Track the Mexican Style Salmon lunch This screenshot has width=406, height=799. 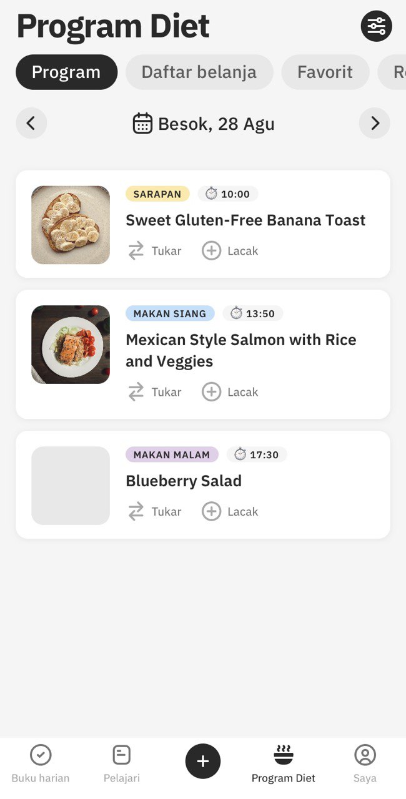pos(230,392)
